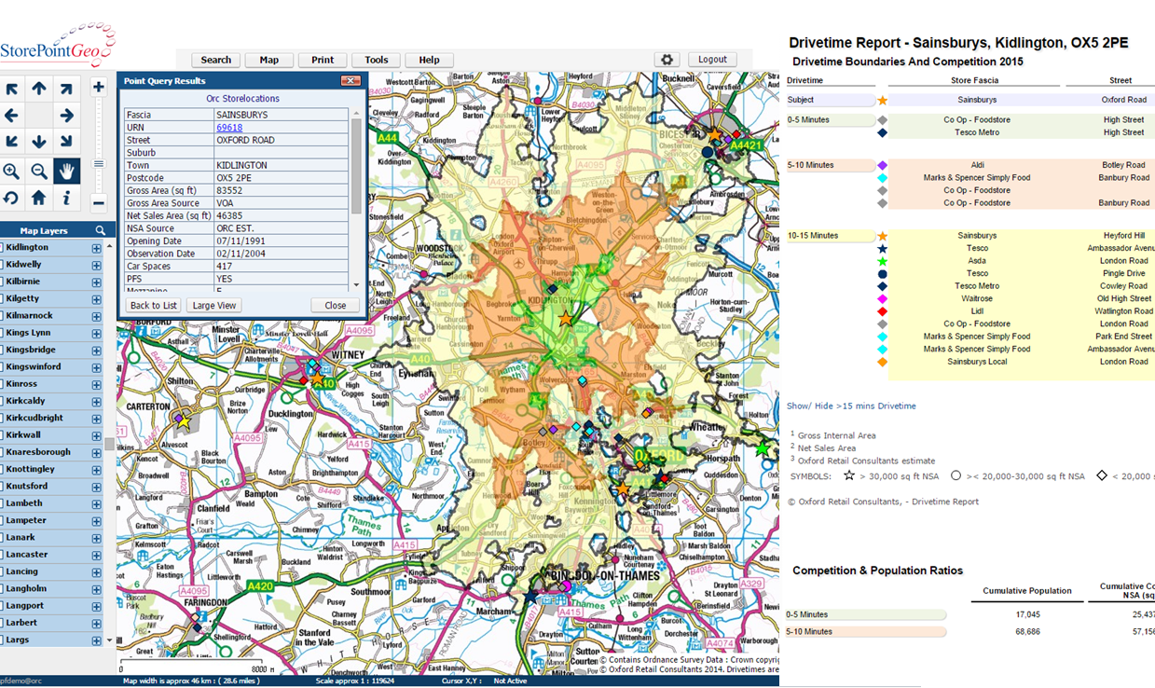Image resolution: width=1155 pixels, height=688 pixels.
Task: Toggle Kings Lynn layer checkbox
Action: [x=1, y=333]
